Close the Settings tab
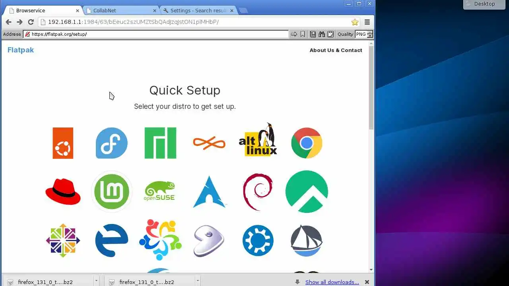 click(x=231, y=11)
